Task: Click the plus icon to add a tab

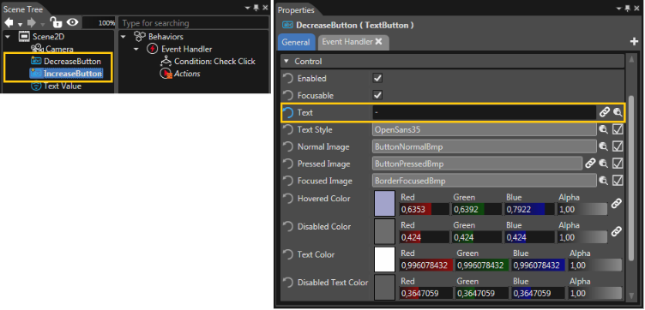Action: (x=634, y=41)
